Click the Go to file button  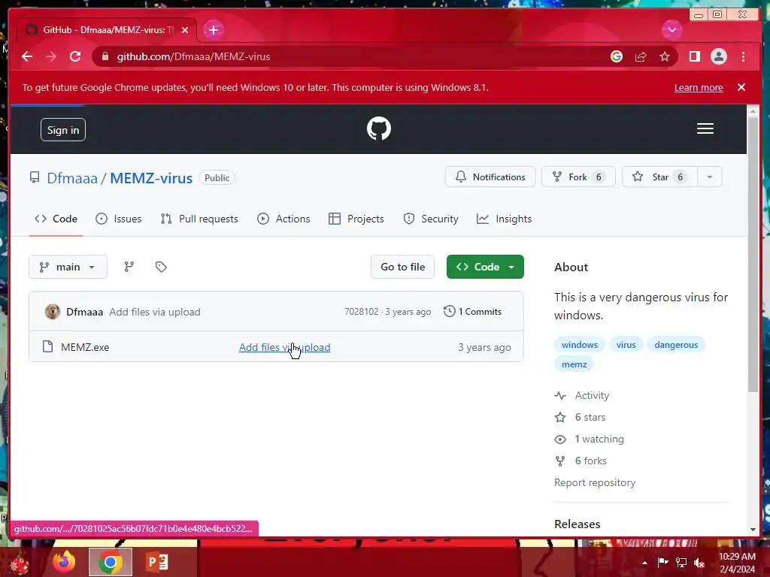tap(403, 267)
